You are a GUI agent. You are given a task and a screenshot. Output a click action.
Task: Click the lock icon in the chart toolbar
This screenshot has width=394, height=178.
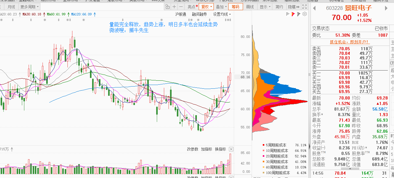pos(168,6)
